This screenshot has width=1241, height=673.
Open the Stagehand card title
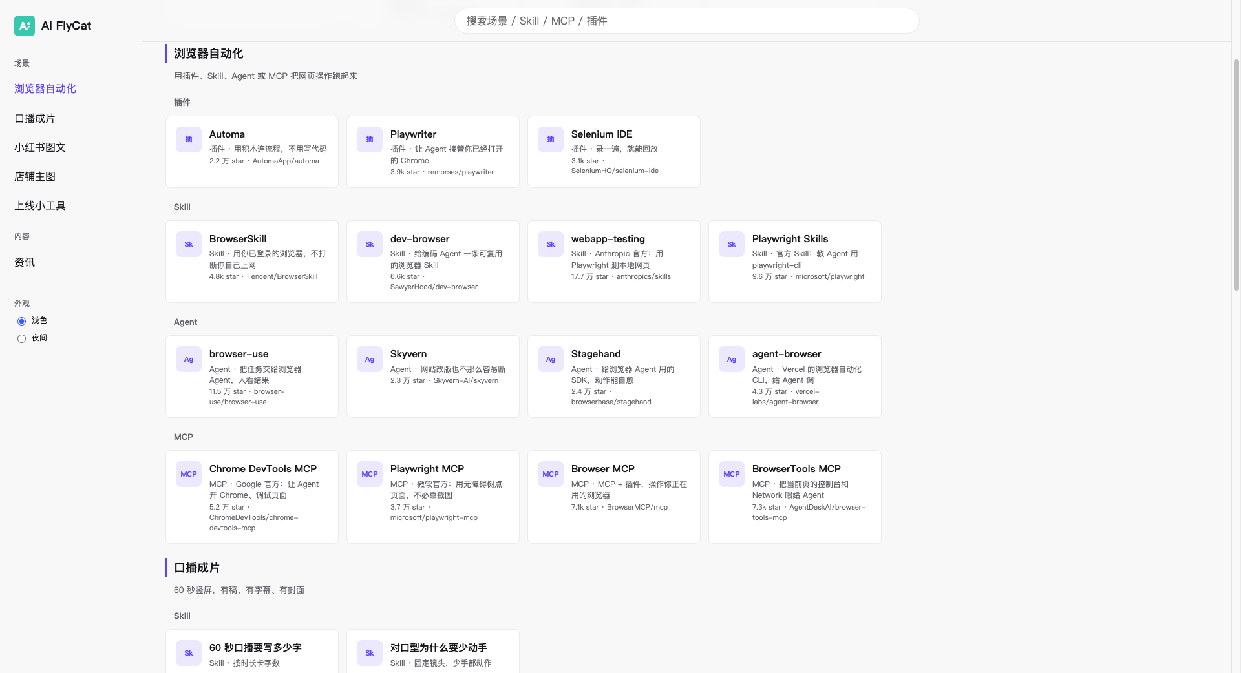(596, 354)
